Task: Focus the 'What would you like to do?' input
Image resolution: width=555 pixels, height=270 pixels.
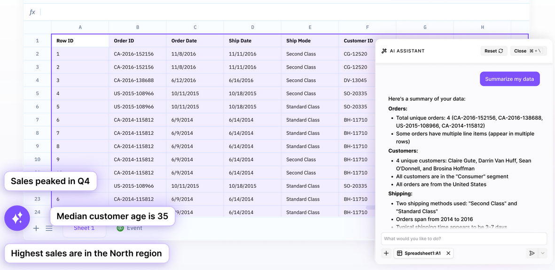Action: point(464,239)
